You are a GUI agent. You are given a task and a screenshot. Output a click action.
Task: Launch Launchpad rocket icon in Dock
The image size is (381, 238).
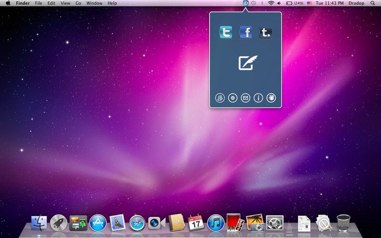pos(59,222)
